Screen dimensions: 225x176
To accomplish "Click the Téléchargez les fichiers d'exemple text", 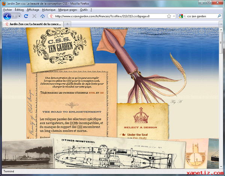I will (x=64, y=93).
